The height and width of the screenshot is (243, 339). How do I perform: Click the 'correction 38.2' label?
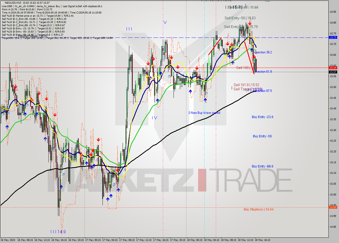coord(262,52)
